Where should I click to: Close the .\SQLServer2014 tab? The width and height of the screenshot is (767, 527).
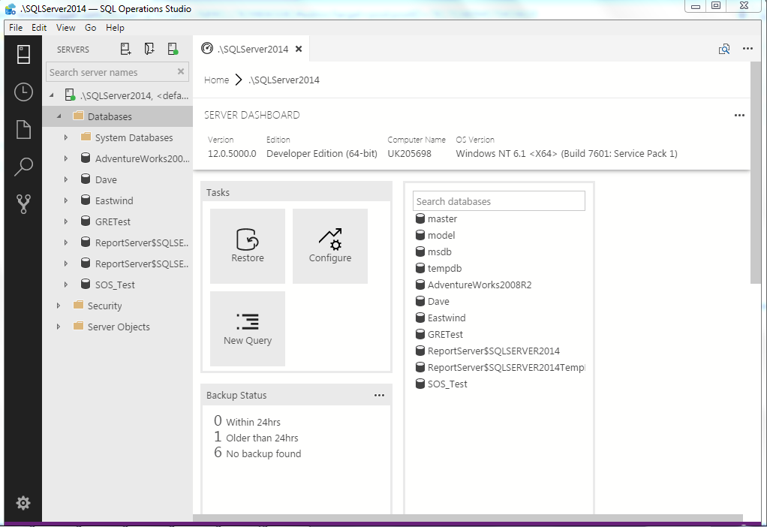coord(299,49)
